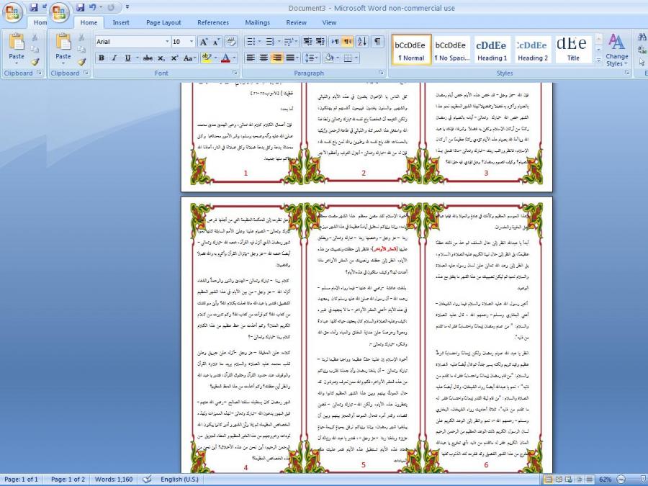The height and width of the screenshot is (486, 648).
Task: Expand the font size dropdown showing 10
Action: pos(191,42)
